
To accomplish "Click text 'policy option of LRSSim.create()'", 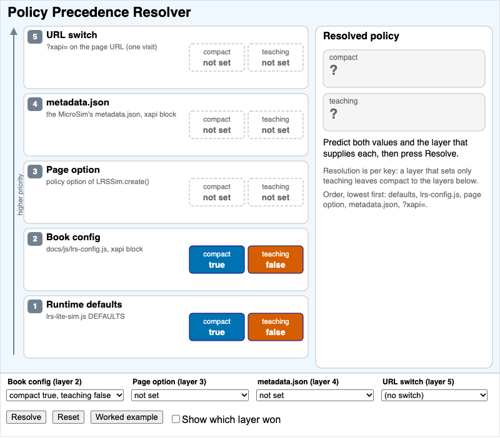I will (x=97, y=182).
